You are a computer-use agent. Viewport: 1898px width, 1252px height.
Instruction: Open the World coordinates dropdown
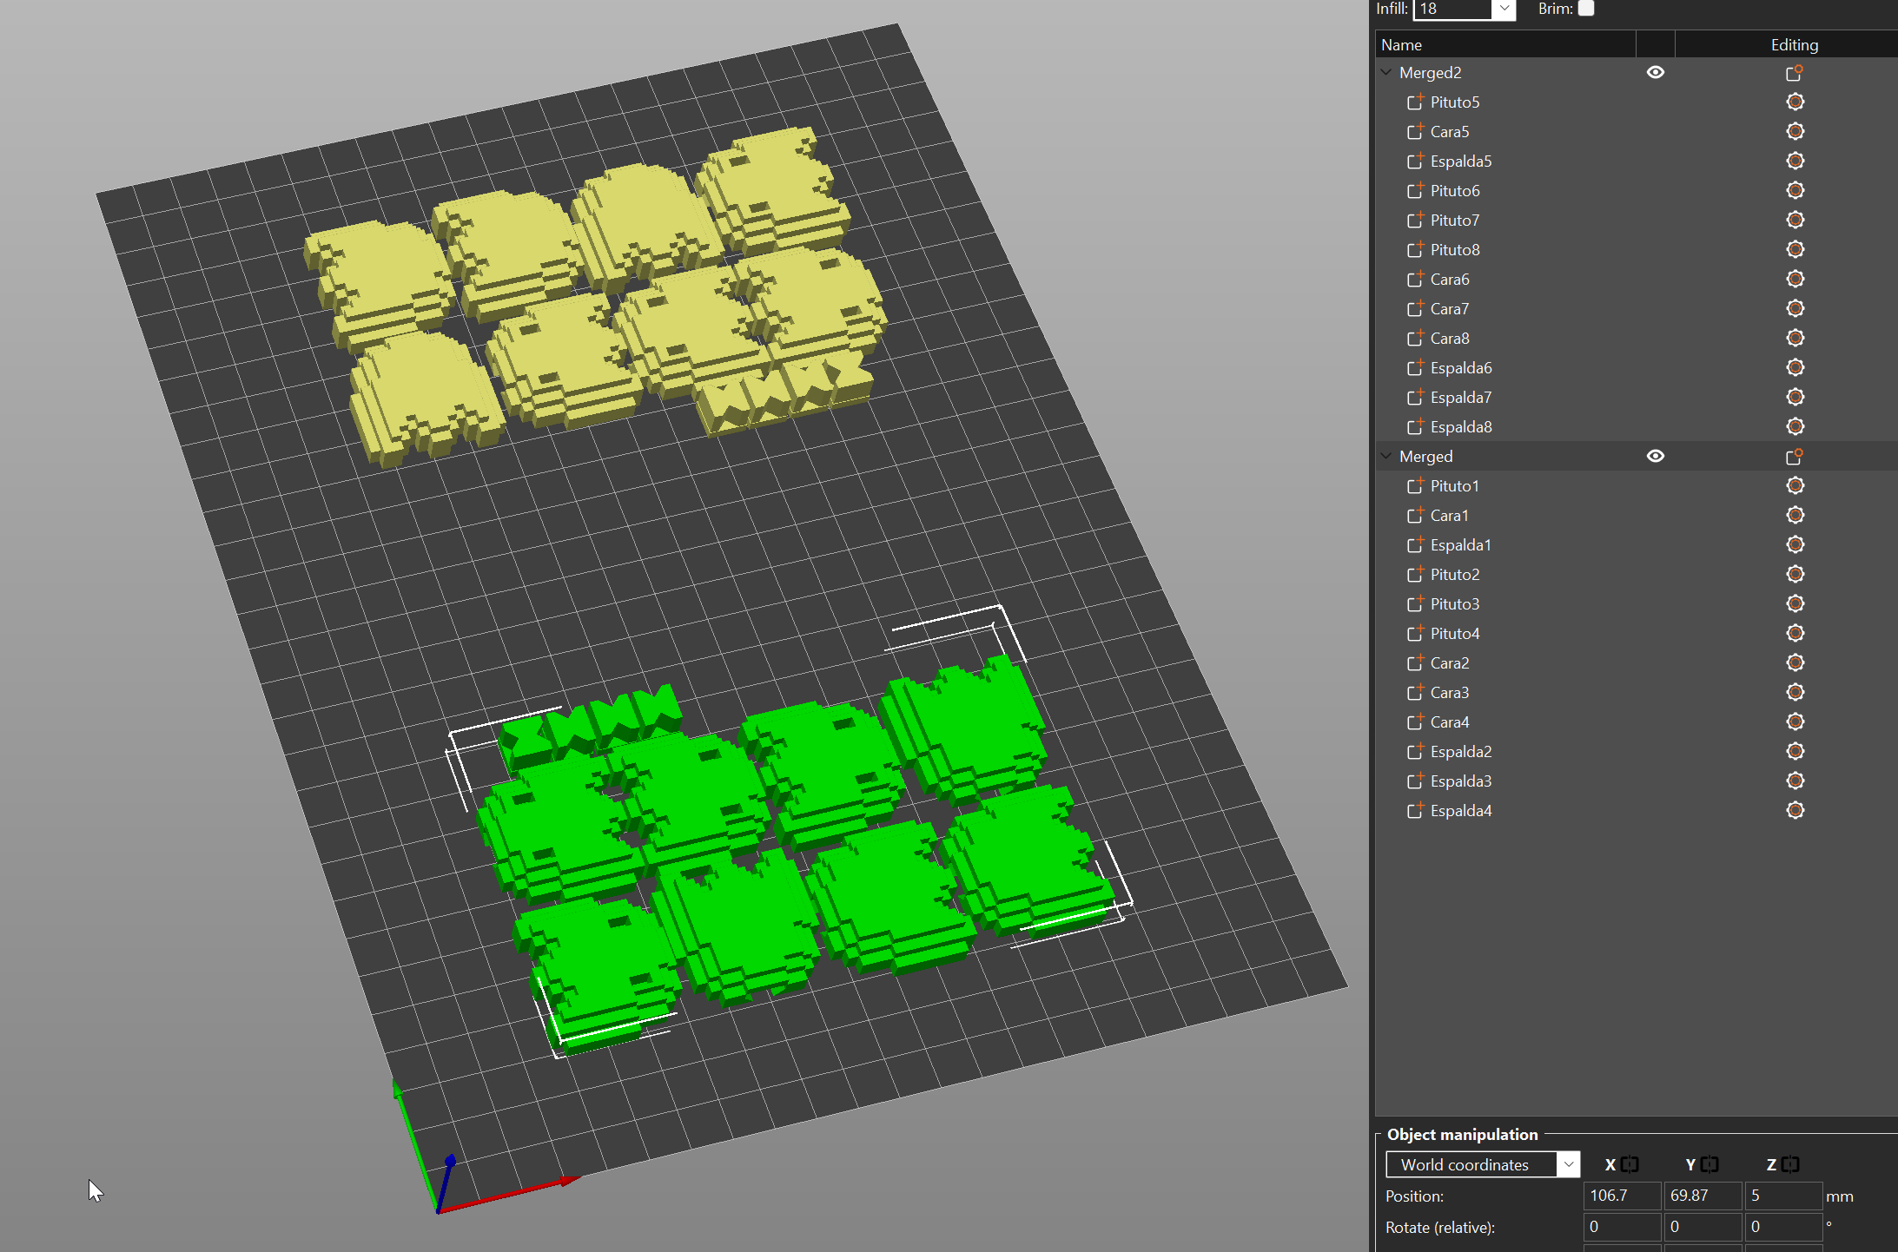click(x=1569, y=1164)
